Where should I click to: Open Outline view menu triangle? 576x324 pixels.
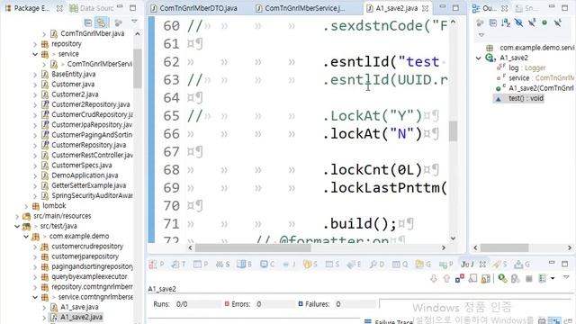[481, 35]
